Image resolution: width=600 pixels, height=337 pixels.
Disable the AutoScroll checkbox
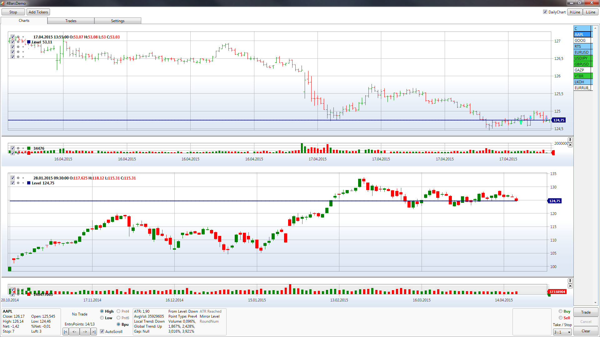click(x=102, y=331)
